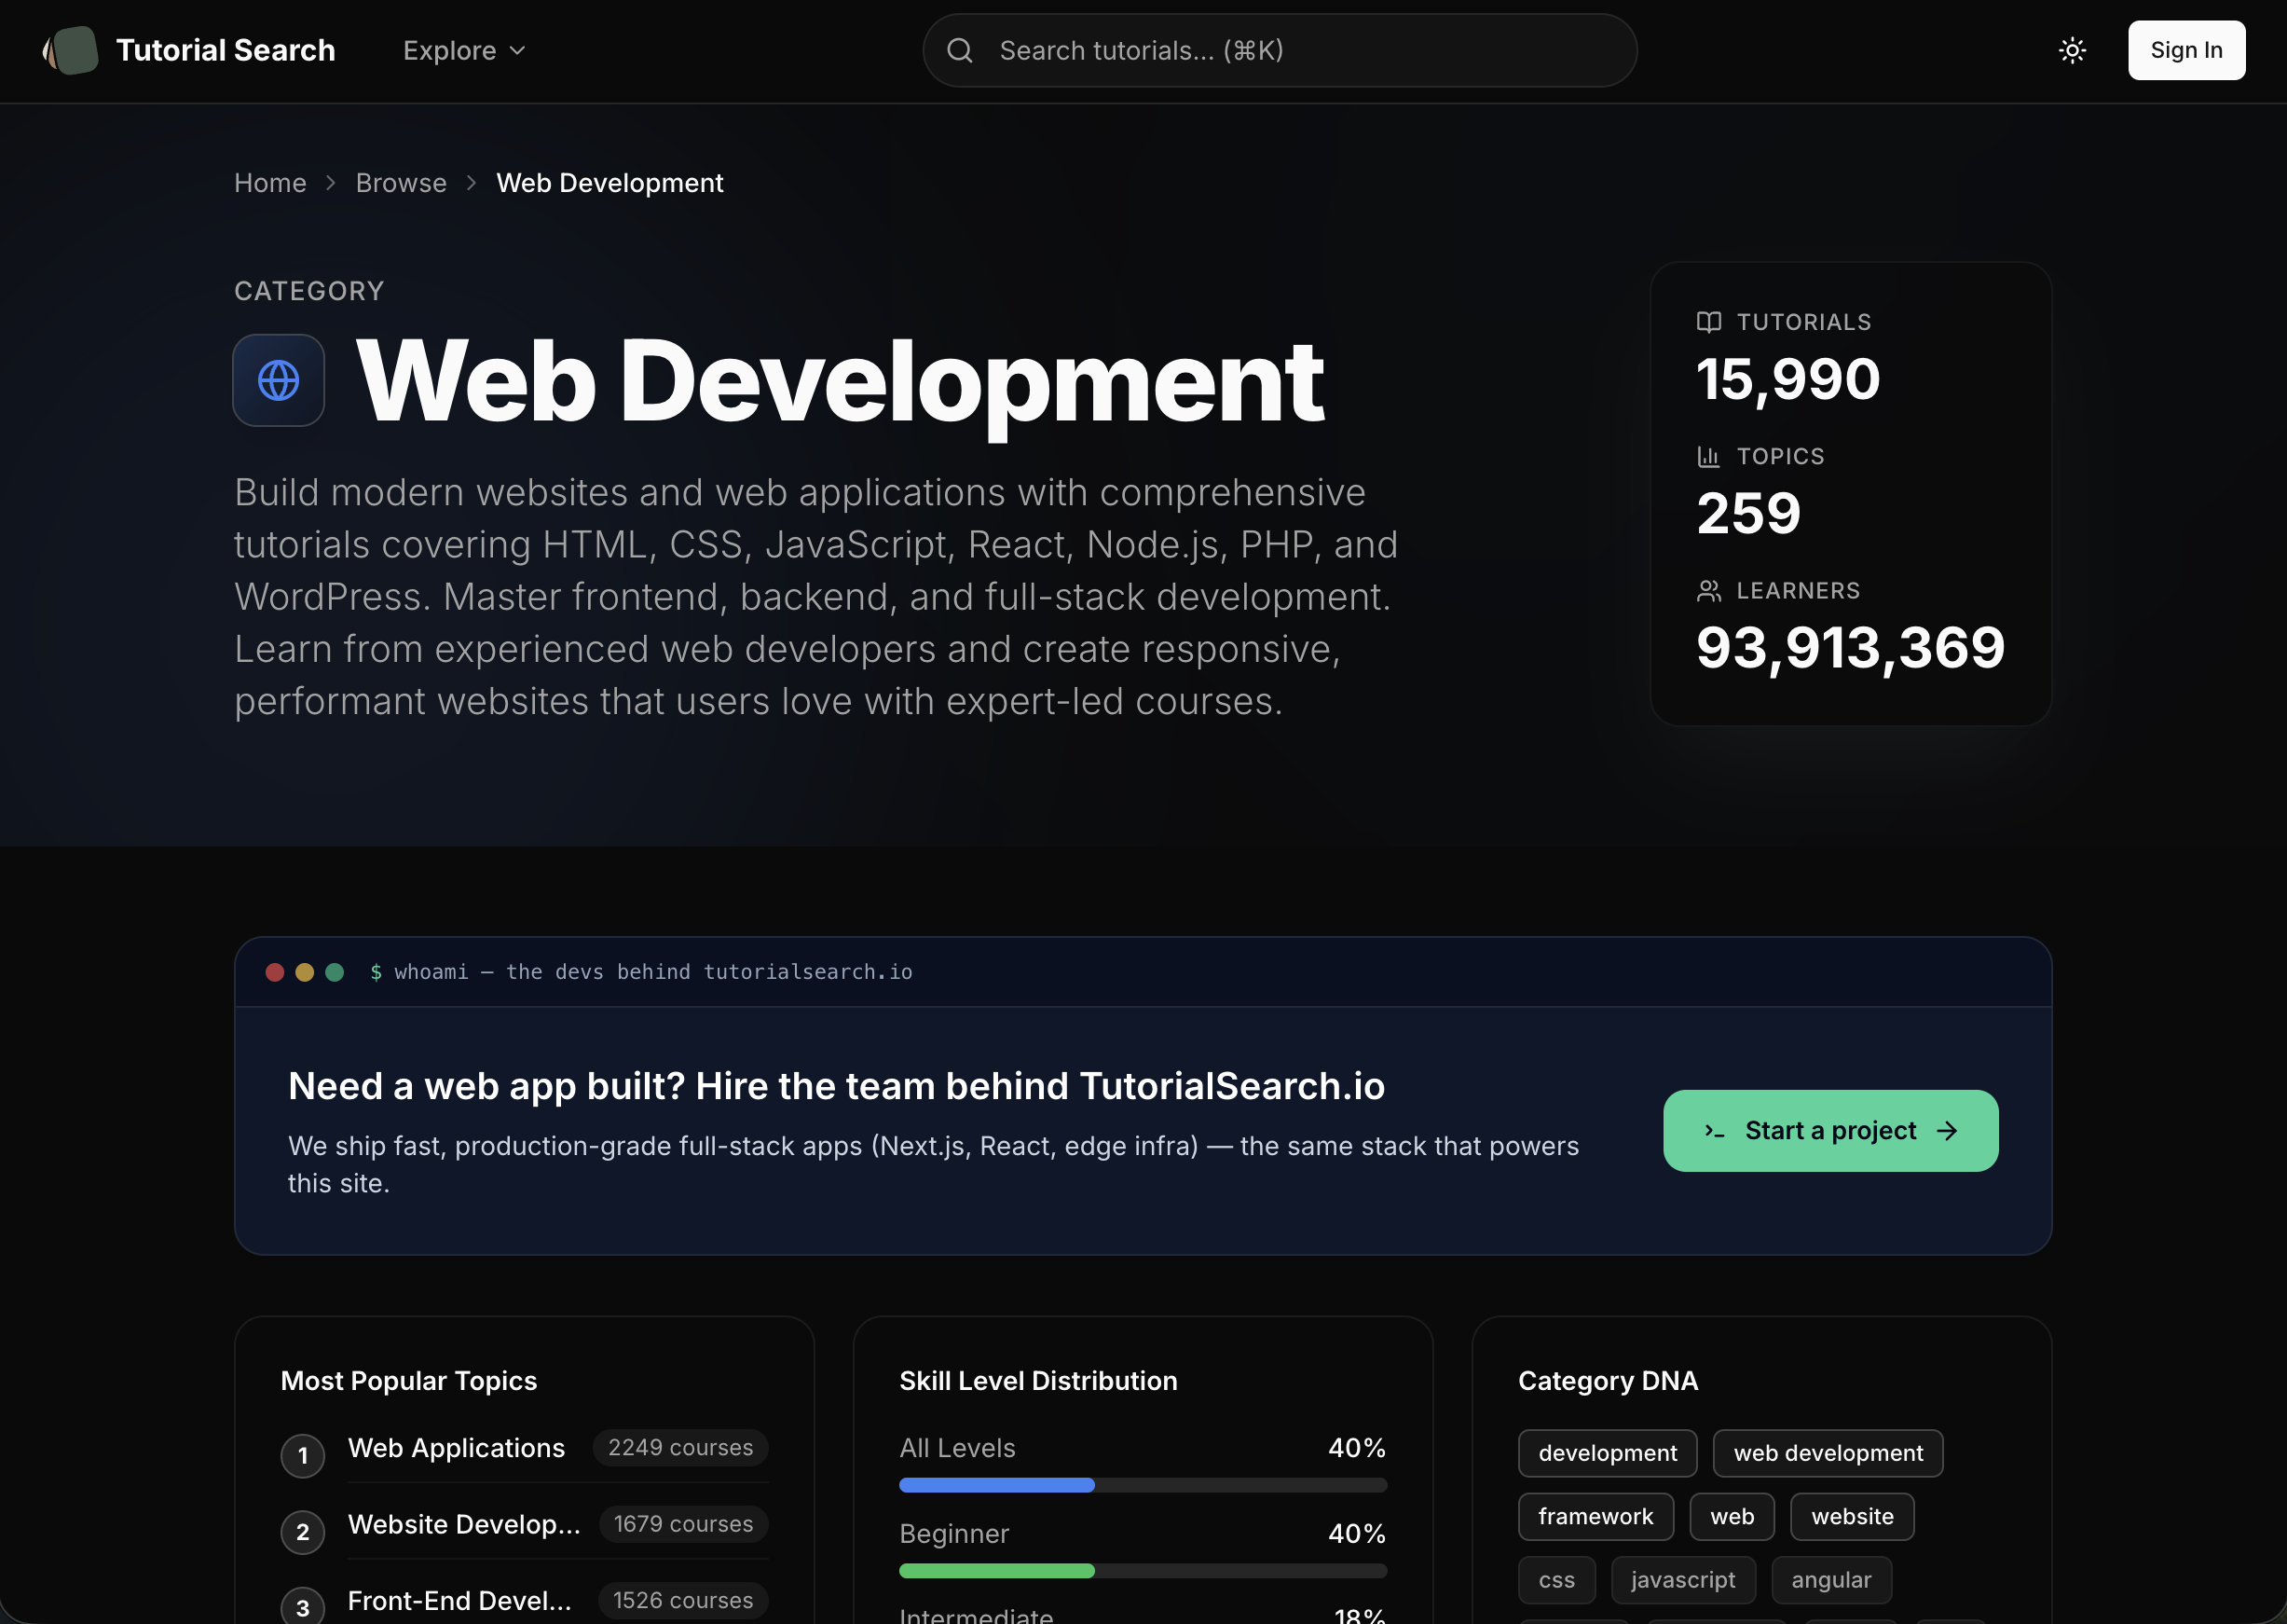The width and height of the screenshot is (2287, 1624).
Task: Click the Web Development breadcrumb
Action: pyautogui.click(x=609, y=183)
